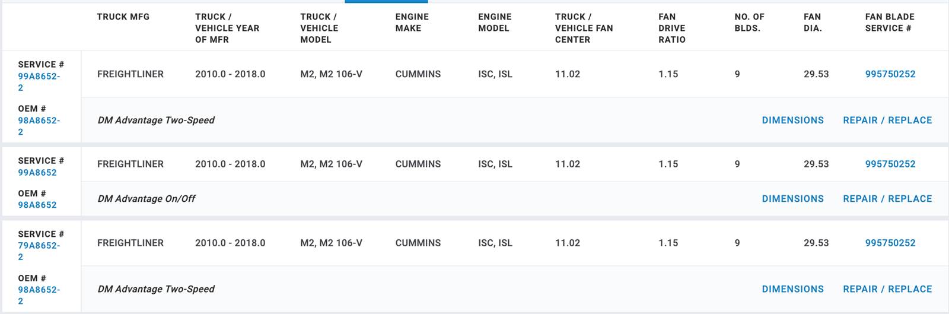Open service number 99A8652-2 link
949x314 pixels.
39,82
